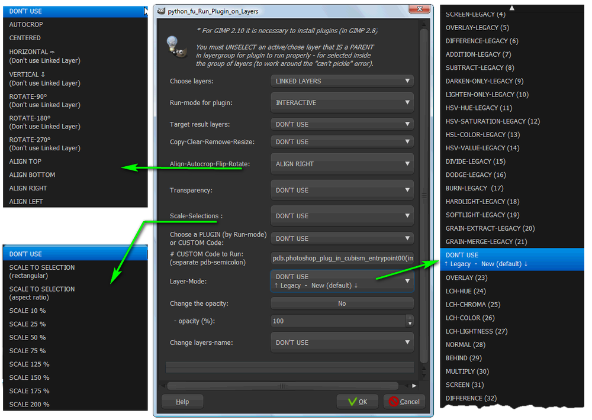
Task: Click the Cancel button
Action: pyautogui.click(x=404, y=402)
